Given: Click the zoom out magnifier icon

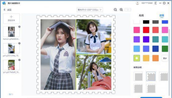Looking at the screenshot, I should (115, 10).
